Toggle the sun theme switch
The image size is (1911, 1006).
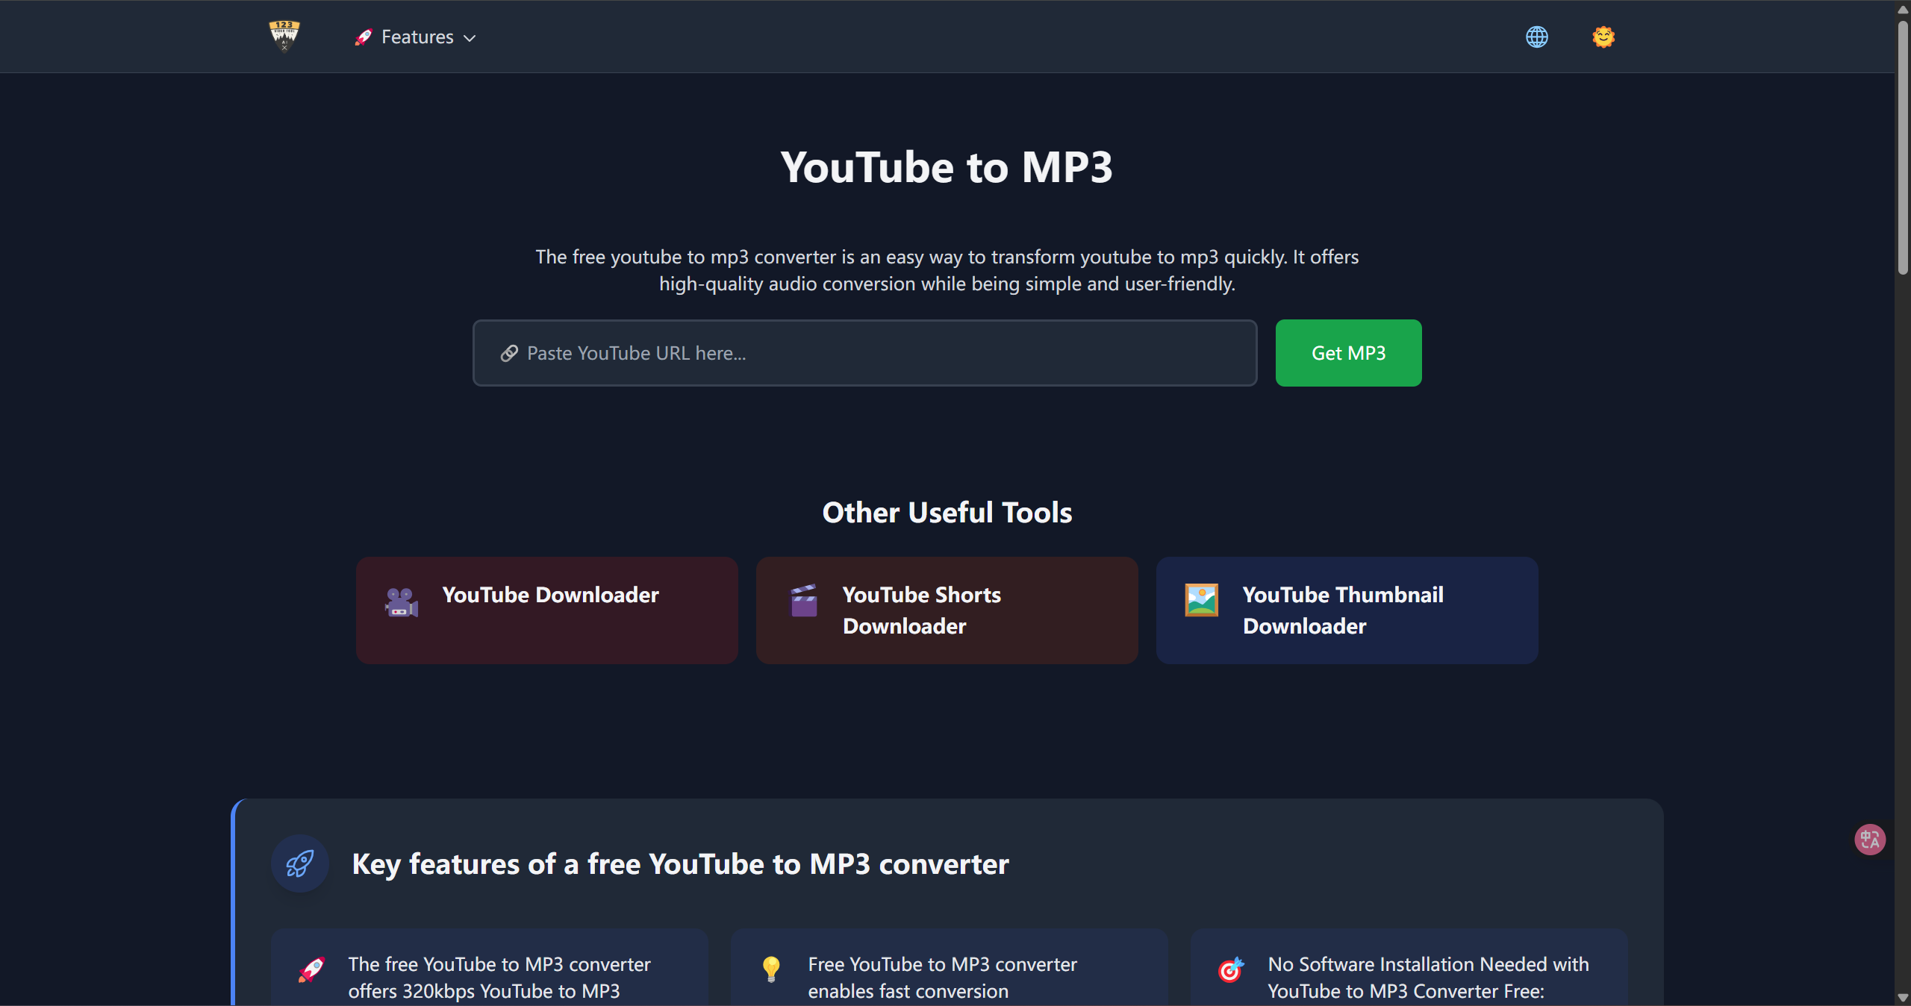coord(1603,37)
